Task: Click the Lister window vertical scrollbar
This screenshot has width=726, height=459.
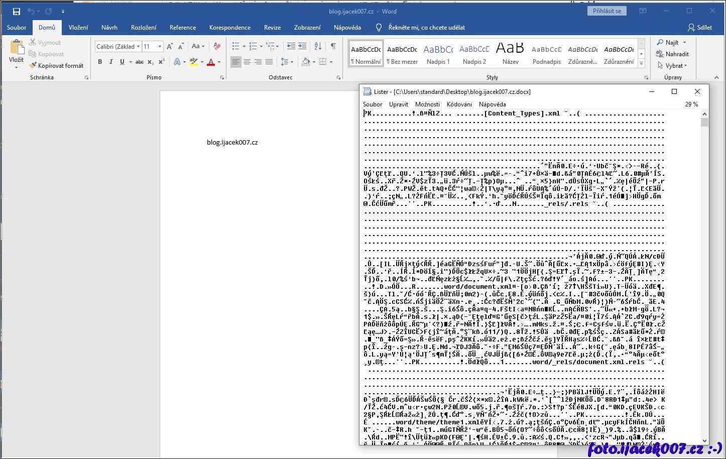Action: 704,276
